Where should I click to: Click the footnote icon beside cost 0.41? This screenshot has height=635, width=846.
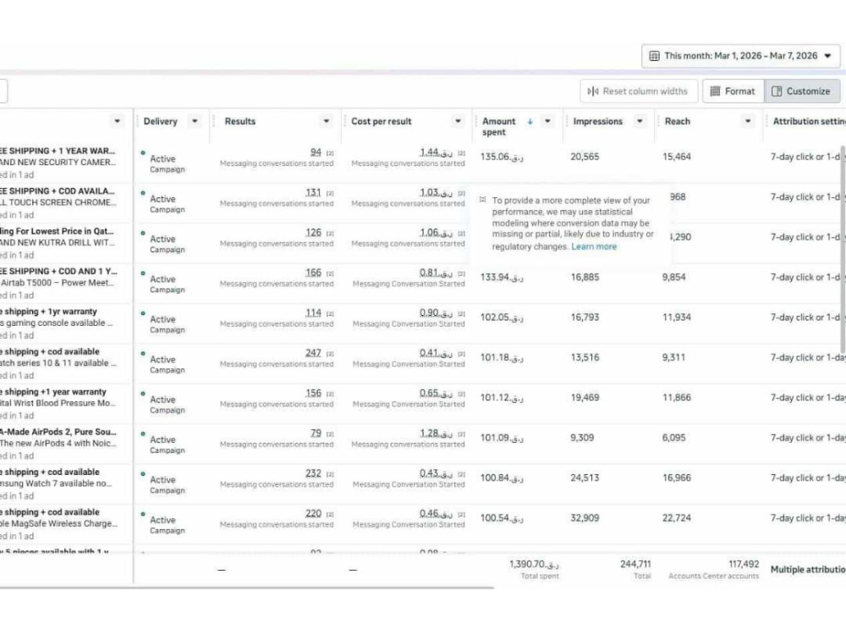tap(461, 354)
